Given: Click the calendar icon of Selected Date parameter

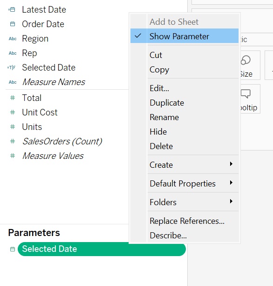Looking at the screenshot, I should pos(13,249).
